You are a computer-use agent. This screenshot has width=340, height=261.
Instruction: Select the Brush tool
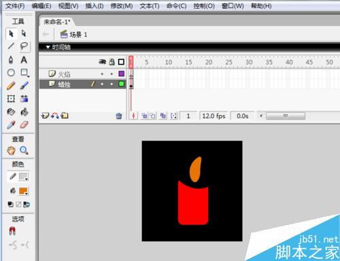coord(24,86)
